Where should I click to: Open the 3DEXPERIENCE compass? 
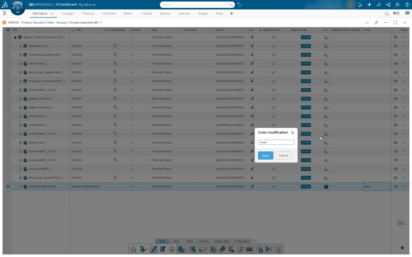pos(18,8)
